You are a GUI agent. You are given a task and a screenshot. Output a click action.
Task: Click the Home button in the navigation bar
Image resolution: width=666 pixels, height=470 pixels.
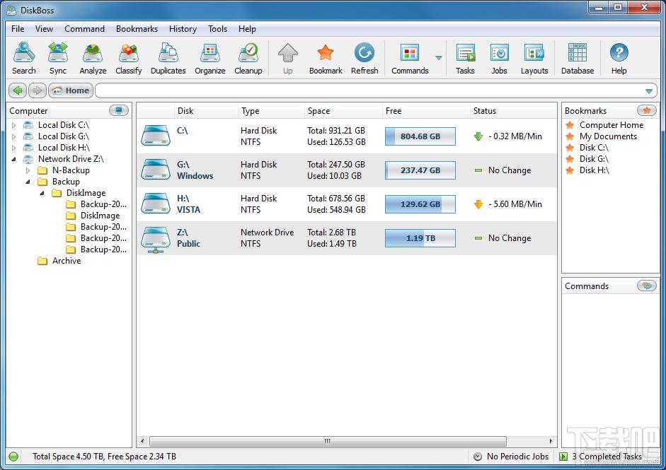click(71, 90)
